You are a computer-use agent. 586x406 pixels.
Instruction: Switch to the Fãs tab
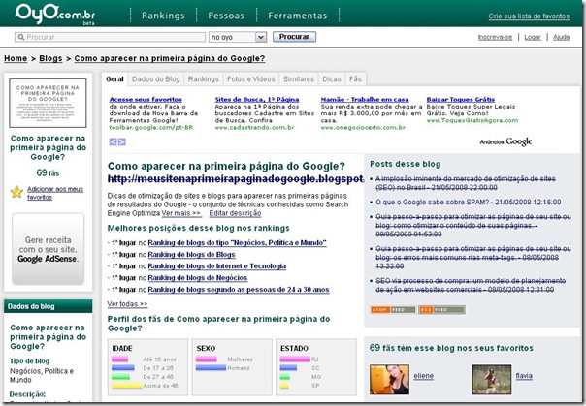[355, 79]
